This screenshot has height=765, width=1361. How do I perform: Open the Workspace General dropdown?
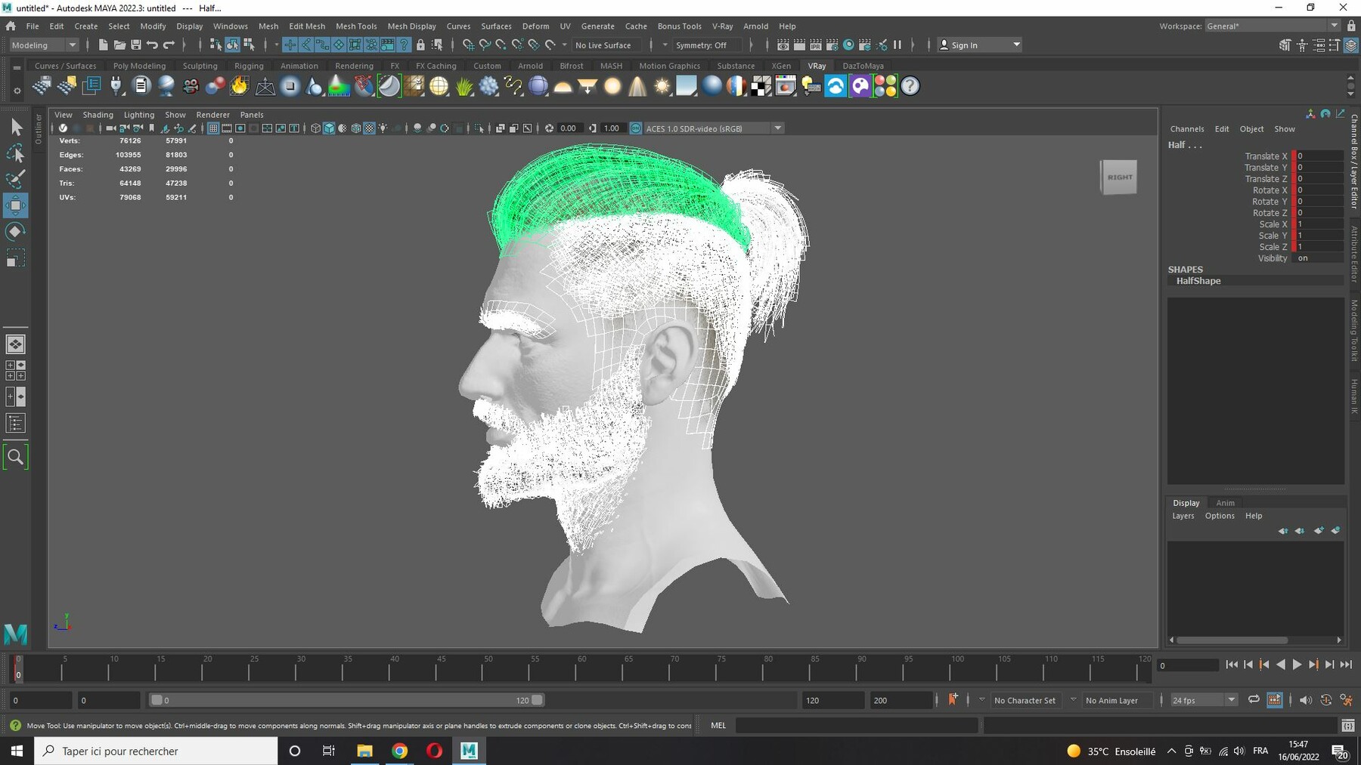1272,26
